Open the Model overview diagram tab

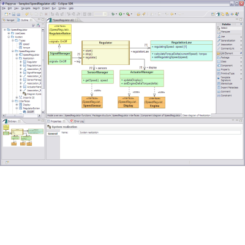(55, 116)
